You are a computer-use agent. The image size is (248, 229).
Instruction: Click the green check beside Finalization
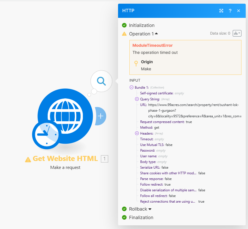pyautogui.click(x=124, y=218)
